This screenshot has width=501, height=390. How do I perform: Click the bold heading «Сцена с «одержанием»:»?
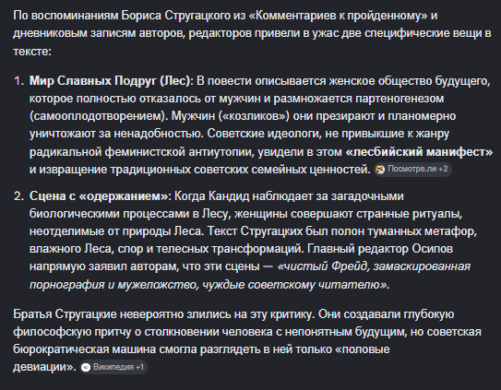click(x=101, y=196)
